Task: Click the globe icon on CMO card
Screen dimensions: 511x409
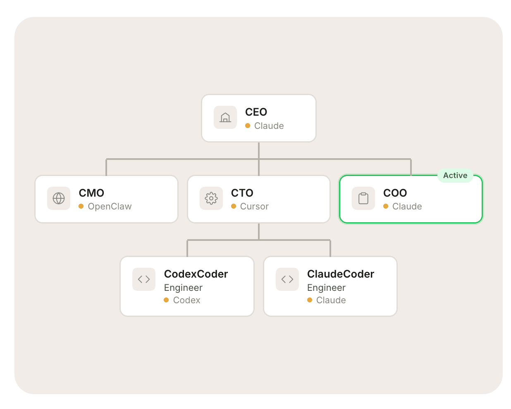Action: 59,198
